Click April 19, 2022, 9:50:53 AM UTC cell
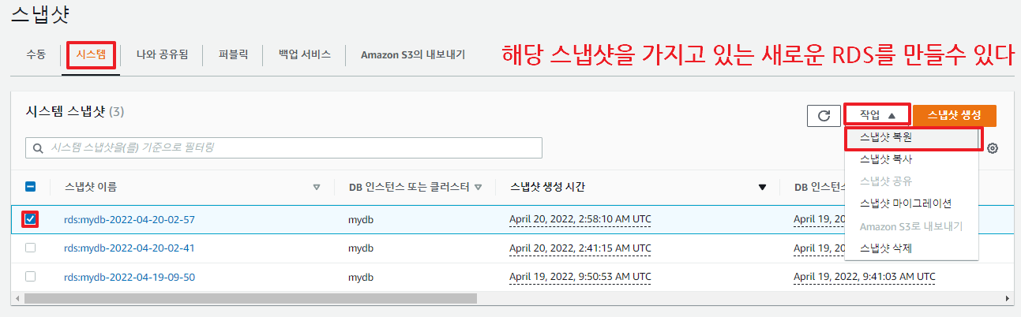 point(580,276)
